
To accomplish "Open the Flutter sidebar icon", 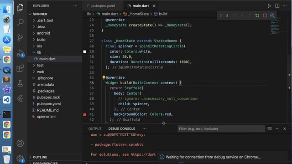I will click(20, 98).
